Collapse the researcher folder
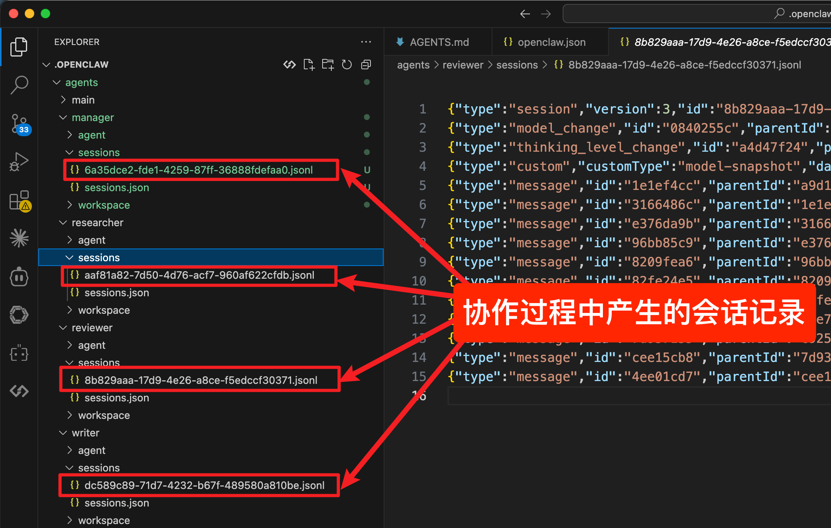 [97, 223]
